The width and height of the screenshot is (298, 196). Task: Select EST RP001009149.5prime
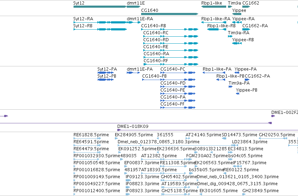75,180
